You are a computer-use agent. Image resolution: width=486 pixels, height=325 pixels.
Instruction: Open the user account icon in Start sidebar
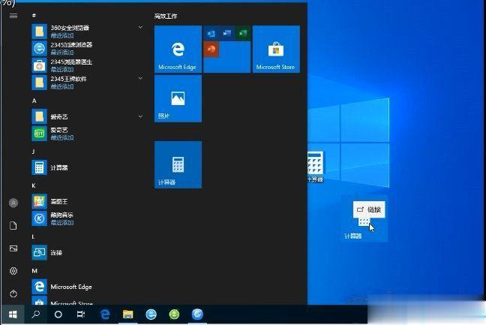point(13,203)
